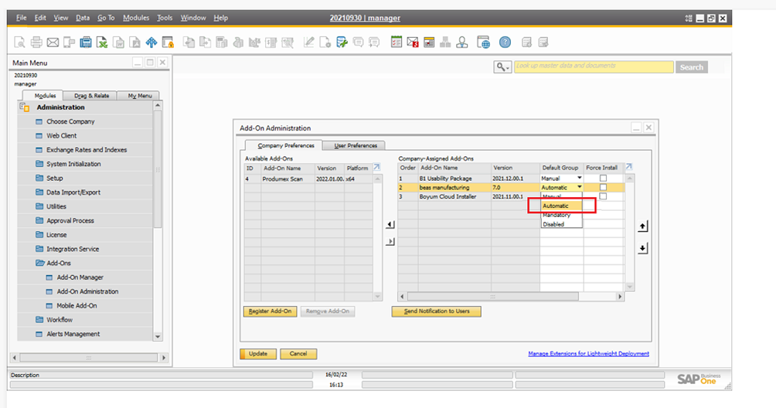Image resolution: width=776 pixels, height=408 pixels.
Task: Click the blue arrows Launch Application icon
Action: (151, 42)
